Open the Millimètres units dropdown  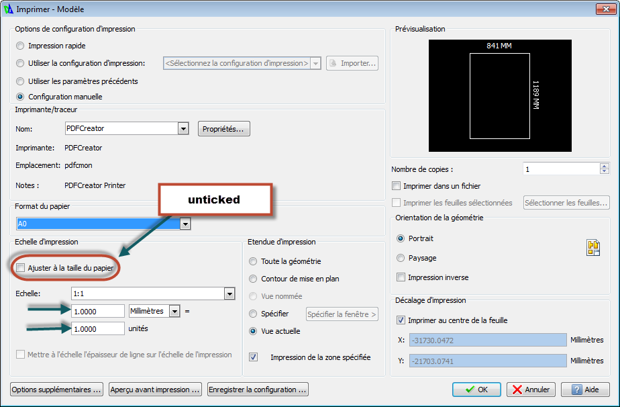pyautogui.click(x=174, y=311)
